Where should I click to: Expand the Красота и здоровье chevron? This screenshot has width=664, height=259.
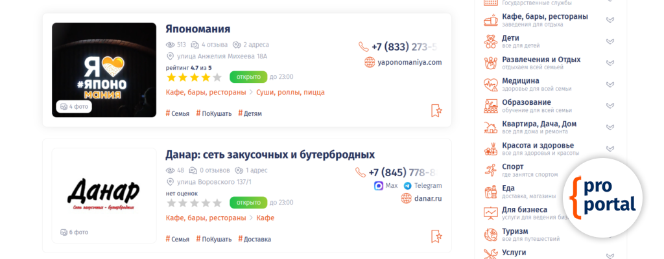coord(610,149)
